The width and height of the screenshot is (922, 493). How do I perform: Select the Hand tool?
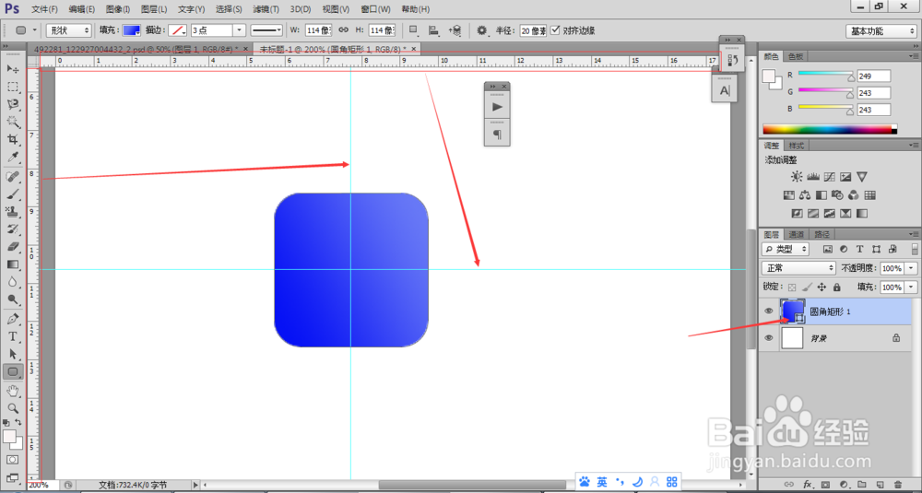tap(12, 391)
